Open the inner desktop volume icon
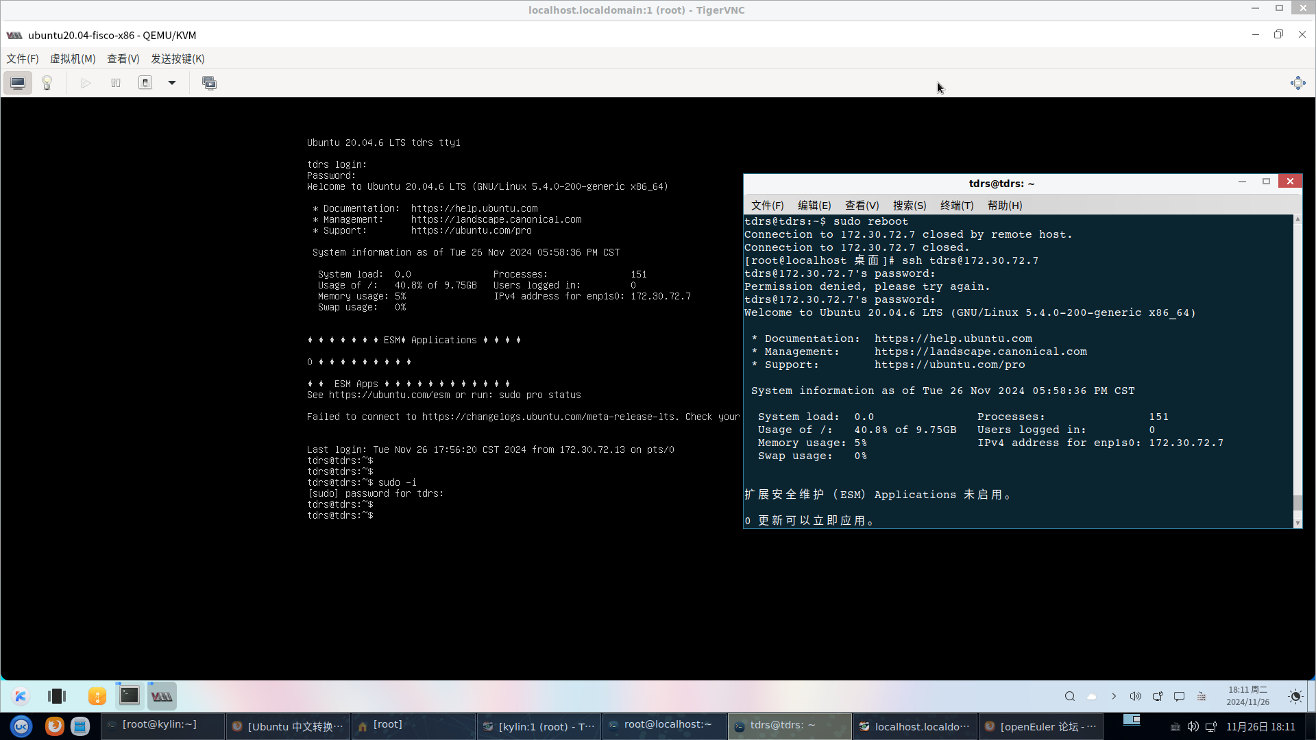1316x740 pixels. (1135, 696)
